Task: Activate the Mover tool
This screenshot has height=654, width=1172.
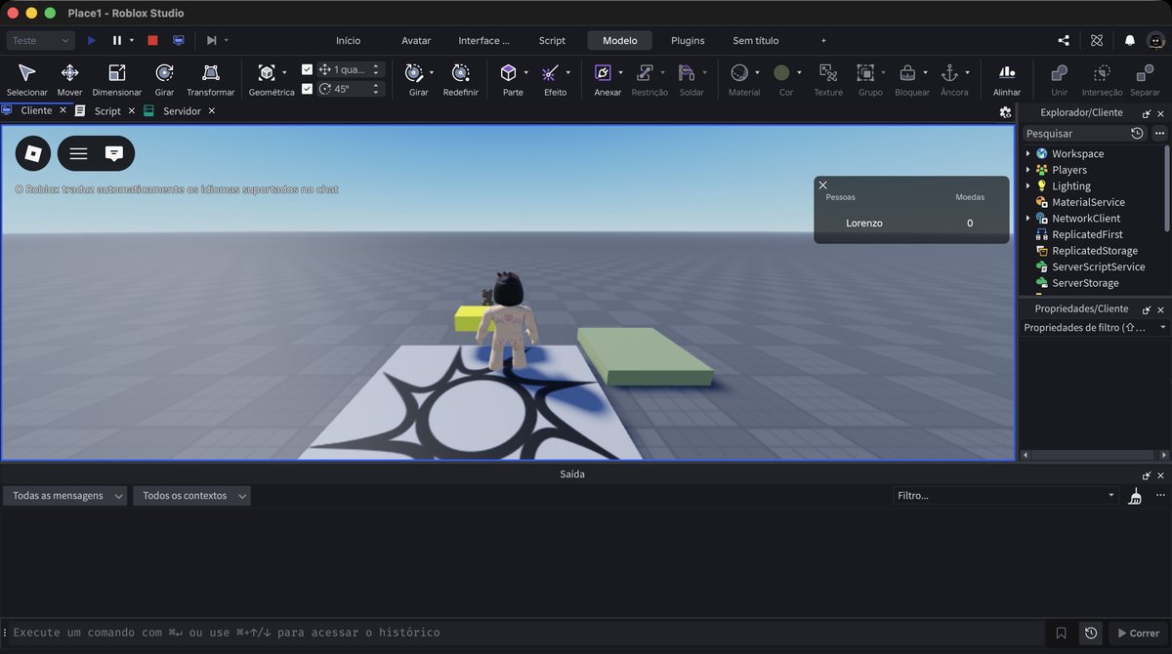Action: [69, 73]
